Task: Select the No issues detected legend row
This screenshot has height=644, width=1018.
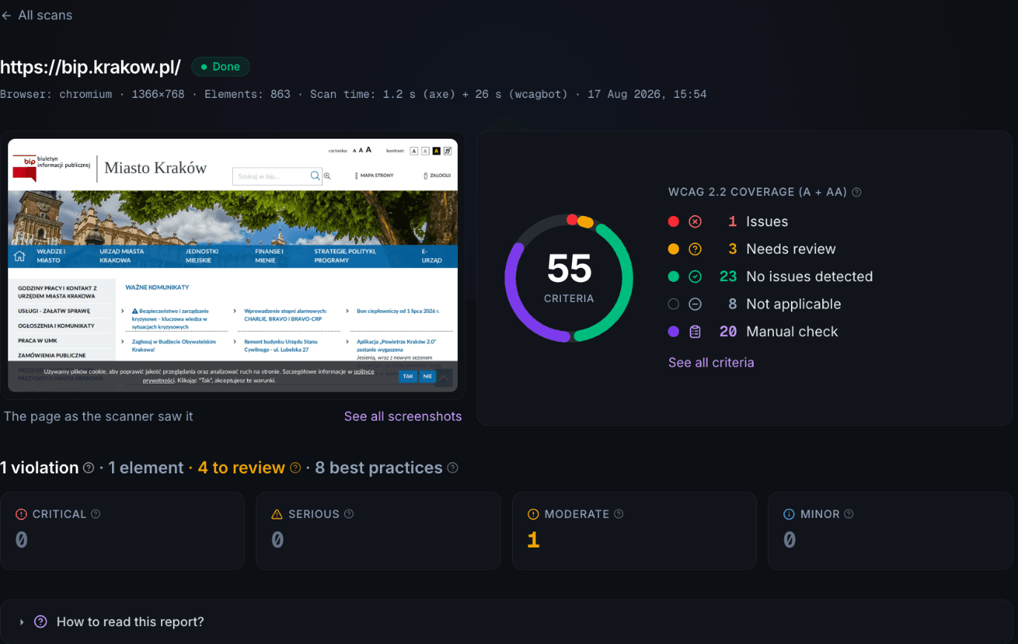Action: click(x=770, y=276)
